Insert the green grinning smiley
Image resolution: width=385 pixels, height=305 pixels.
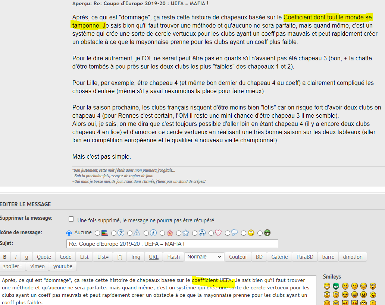point(336,286)
